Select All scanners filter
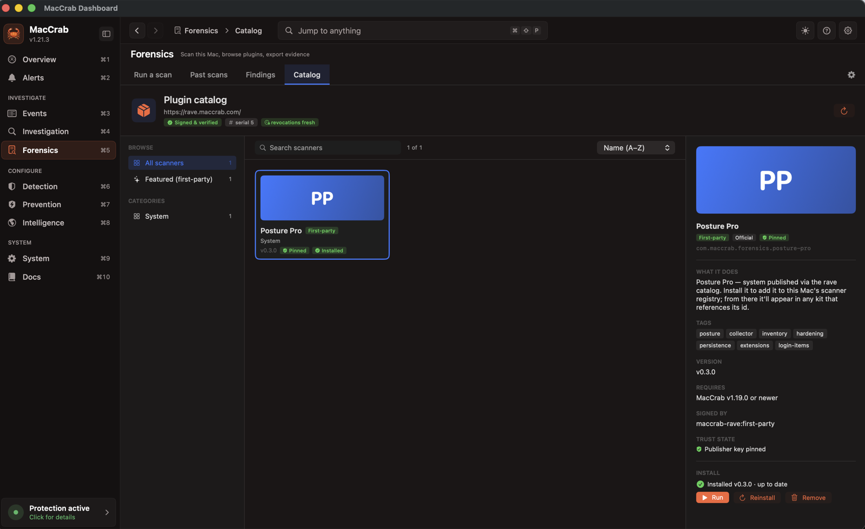Screen dimensions: 865x529 (182, 163)
